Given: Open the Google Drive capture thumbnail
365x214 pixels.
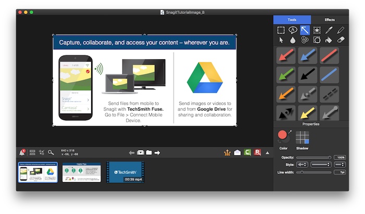Looking at the screenshot, I should coord(38,172).
